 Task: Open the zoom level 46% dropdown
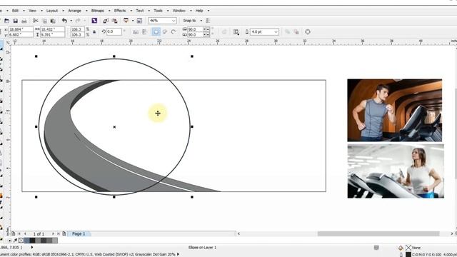coord(174,21)
